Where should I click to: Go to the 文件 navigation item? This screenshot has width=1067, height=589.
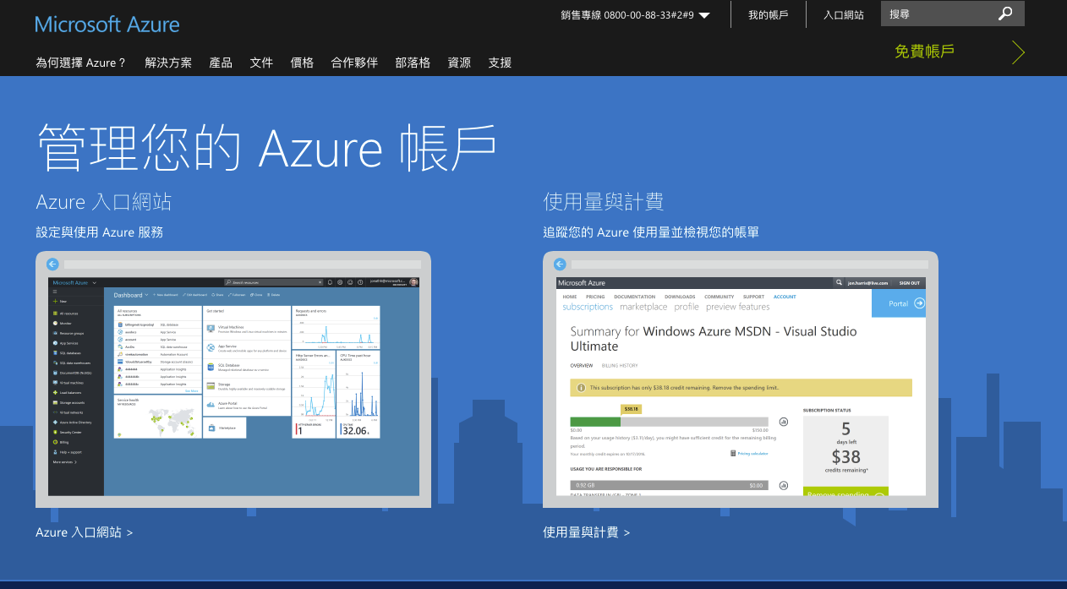click(261, 63)
